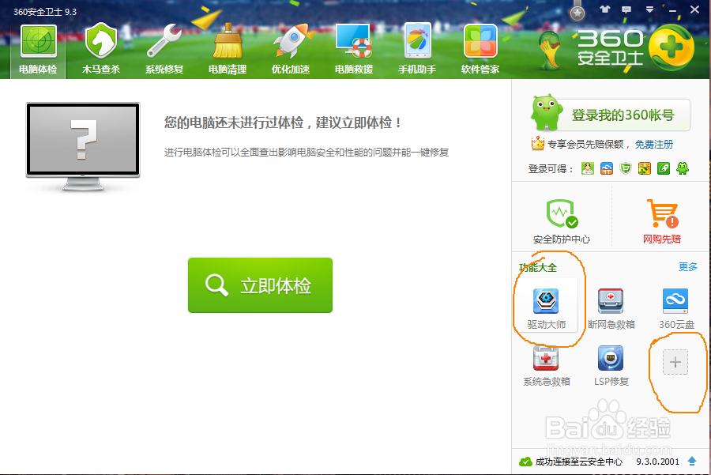The image size is (711, 475).
Task: Click the World Cup trophy mascot icon
Action: 550,50
